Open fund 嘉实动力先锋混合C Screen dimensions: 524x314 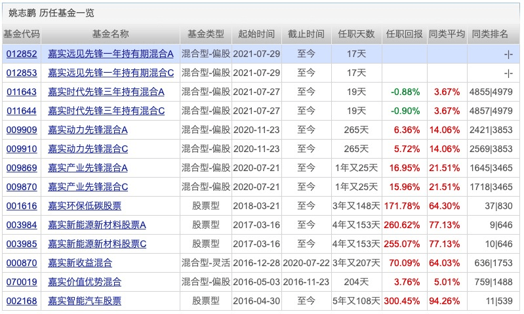(x=88, y=149)
